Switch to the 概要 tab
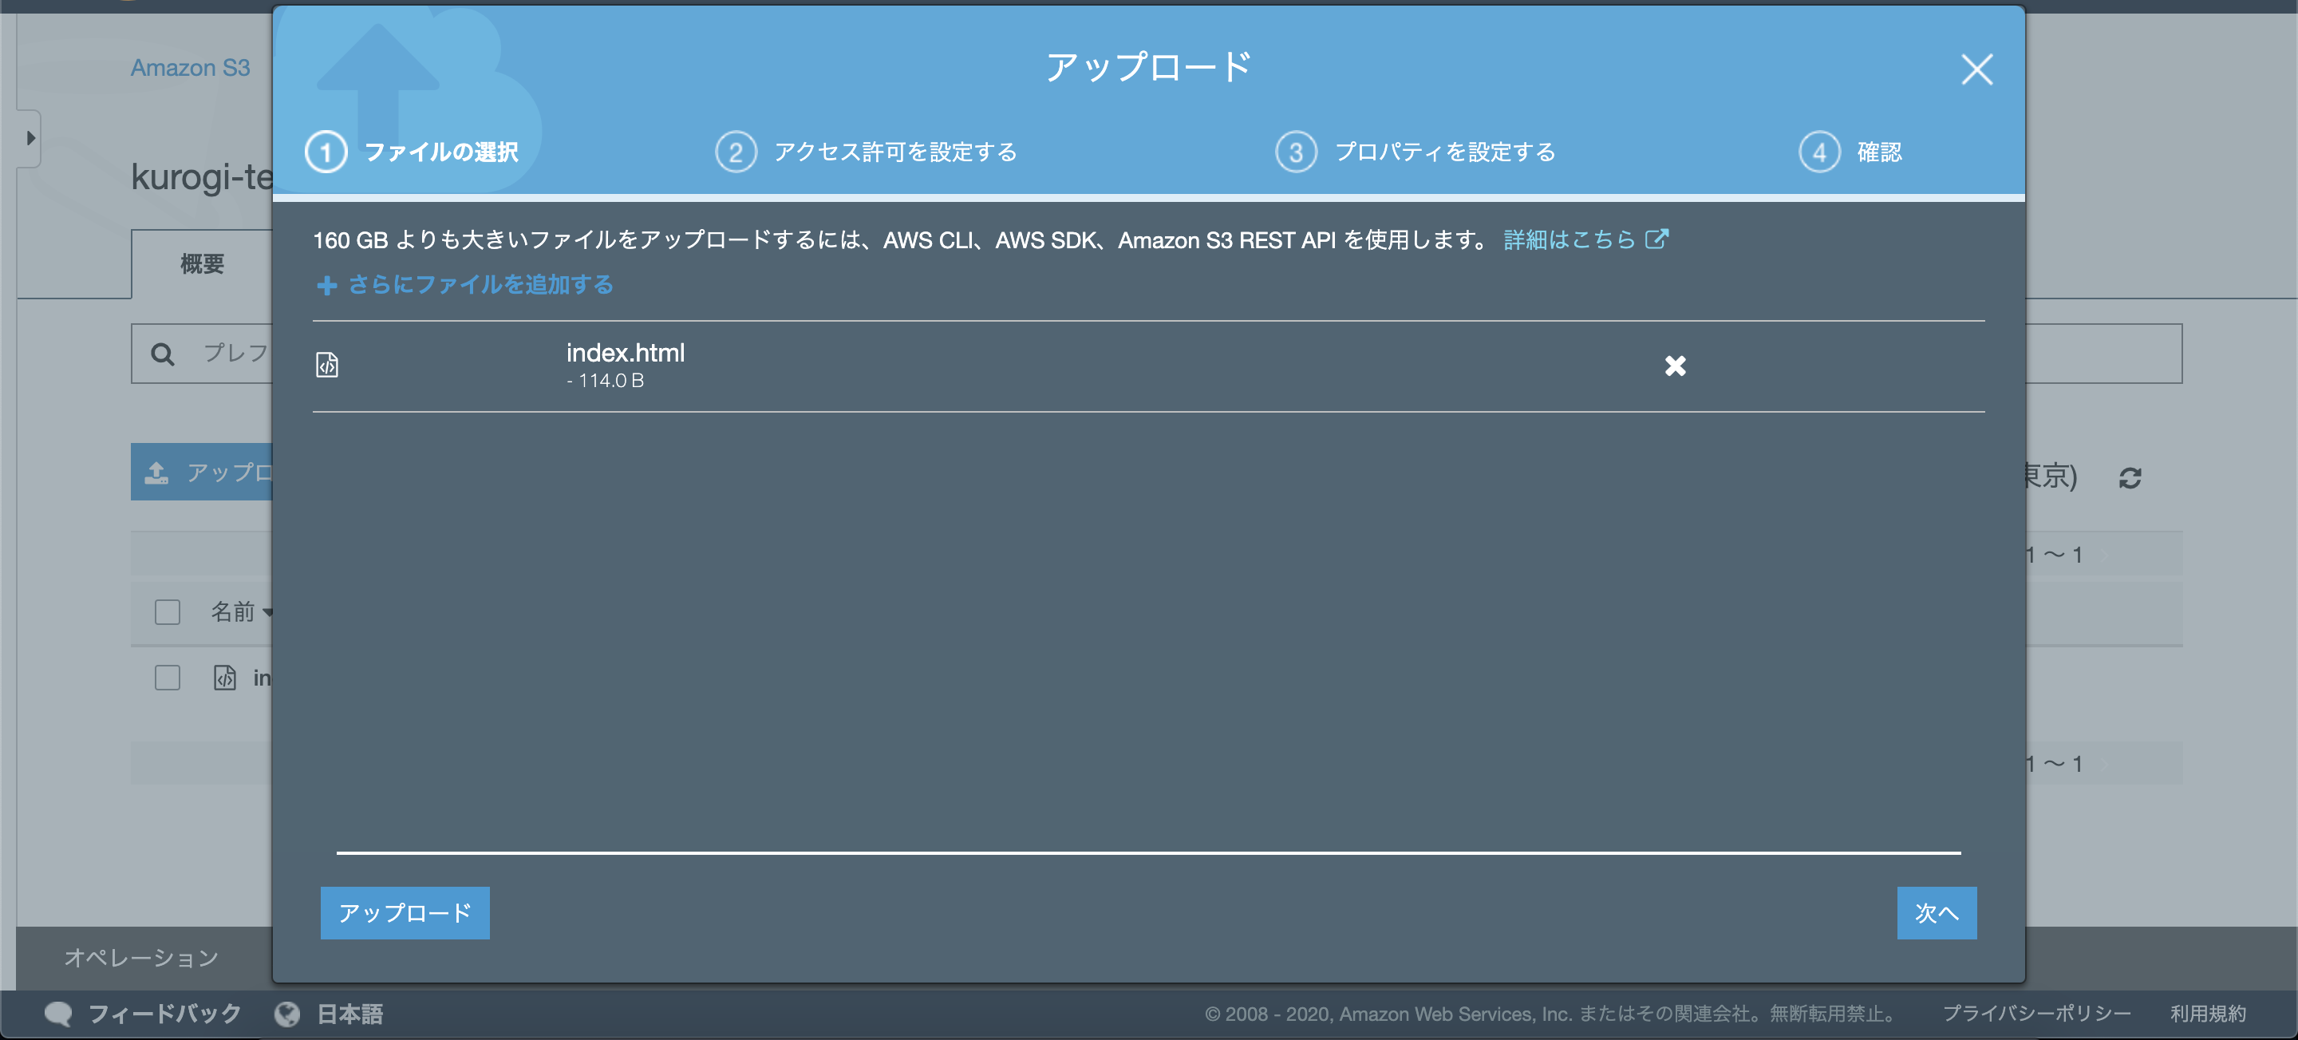Viewport: 2298px width, 1040px height. pyautogui.click(x=201, y=263)
